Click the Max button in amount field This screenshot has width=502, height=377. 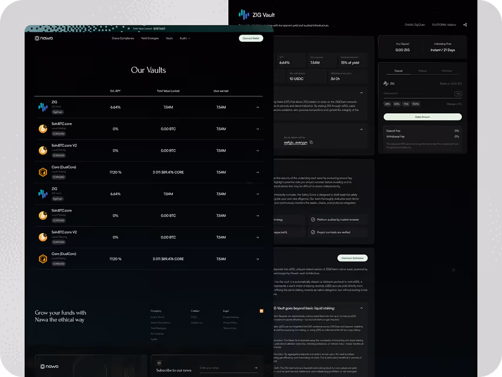tap(458, 94)
